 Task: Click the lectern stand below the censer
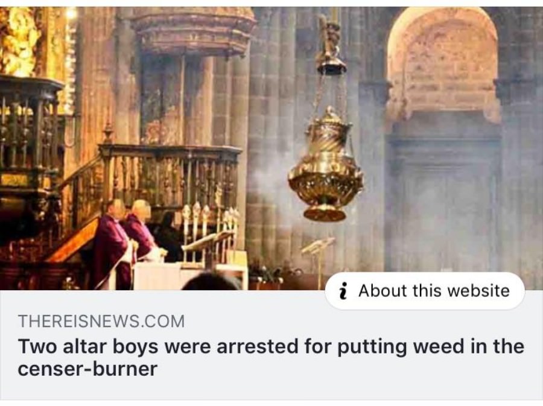[x=318, y=258]
